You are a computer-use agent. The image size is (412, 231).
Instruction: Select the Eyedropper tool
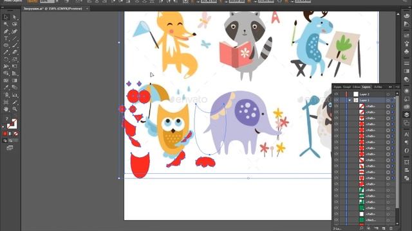6,88
